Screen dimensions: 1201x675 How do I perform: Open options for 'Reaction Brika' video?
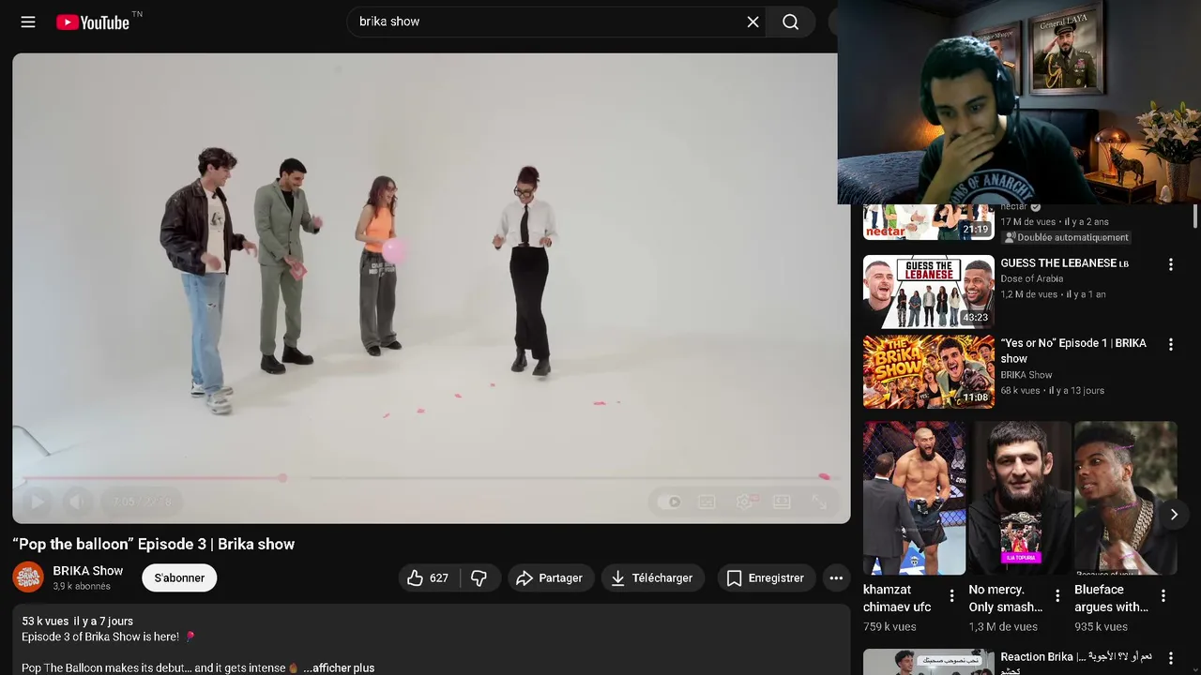click(x=1170, y=658)
